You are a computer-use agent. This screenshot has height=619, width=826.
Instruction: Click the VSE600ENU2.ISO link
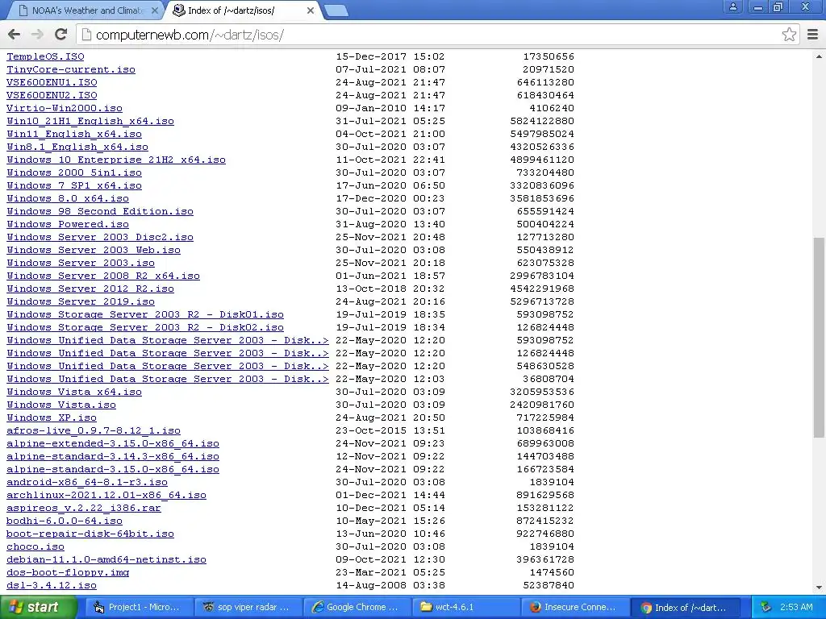point(52,95)
